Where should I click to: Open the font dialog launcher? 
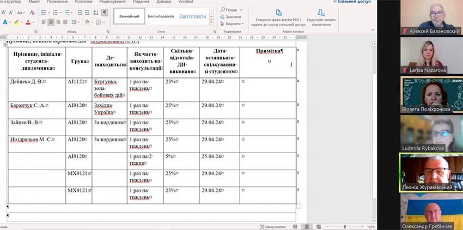[36, 31]
